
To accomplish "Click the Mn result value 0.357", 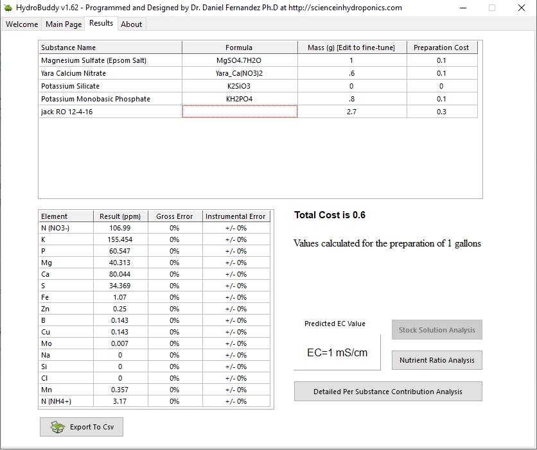I will pos(121,390).
